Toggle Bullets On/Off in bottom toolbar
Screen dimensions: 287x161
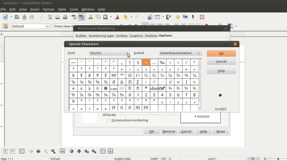5,151
